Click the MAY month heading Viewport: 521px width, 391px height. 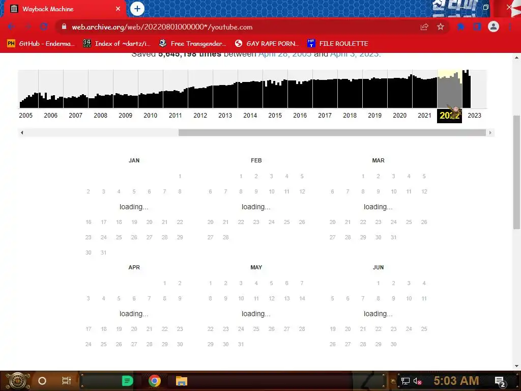coord(256,267)
